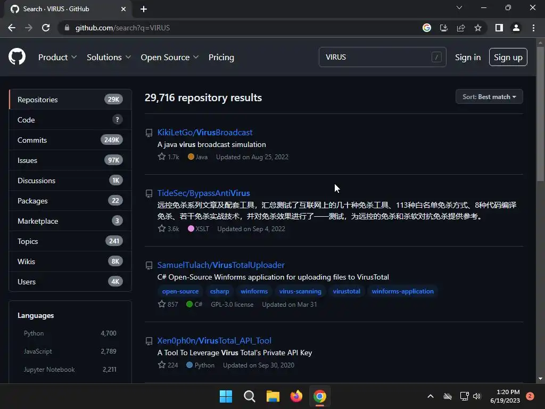This screenshot has height=409, width=545.
Task: Click the 224 stars count of VirusTotal_API_Tool
Action: point(168,365)
